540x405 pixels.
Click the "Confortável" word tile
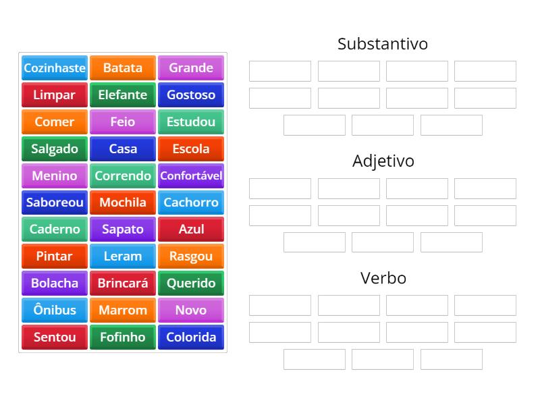[191, 175]
